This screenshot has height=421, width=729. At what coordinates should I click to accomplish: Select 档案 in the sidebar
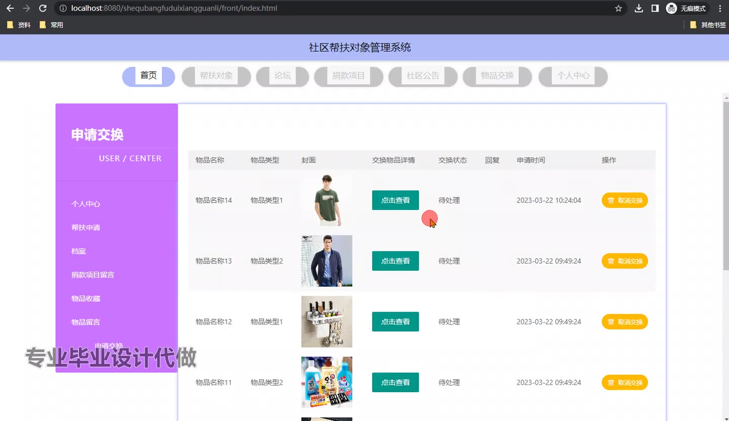78,251
